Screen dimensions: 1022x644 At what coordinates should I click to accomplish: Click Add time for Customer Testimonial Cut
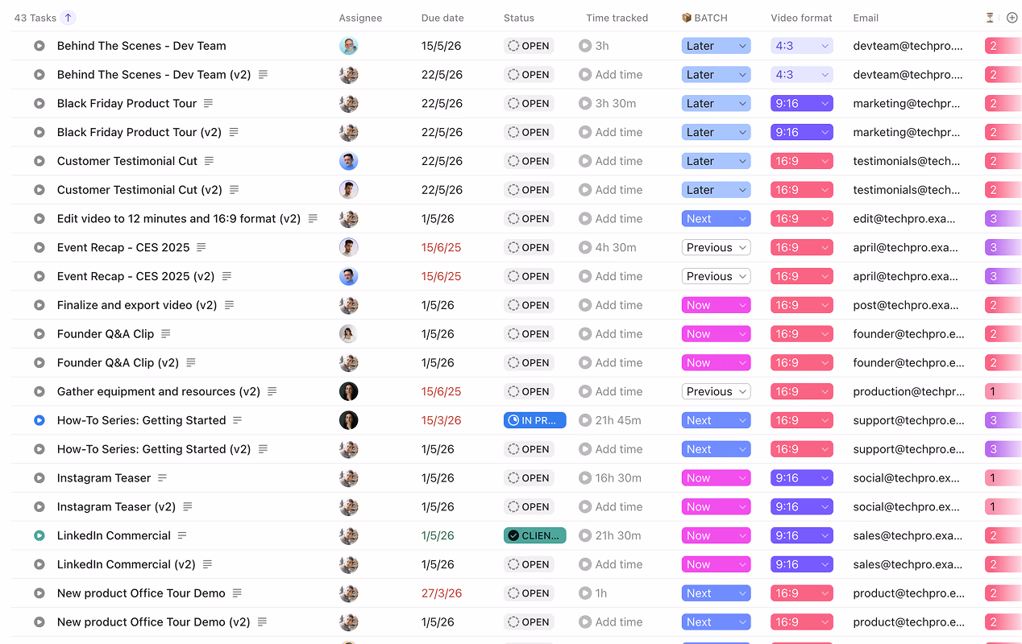[x=618, y=161]
